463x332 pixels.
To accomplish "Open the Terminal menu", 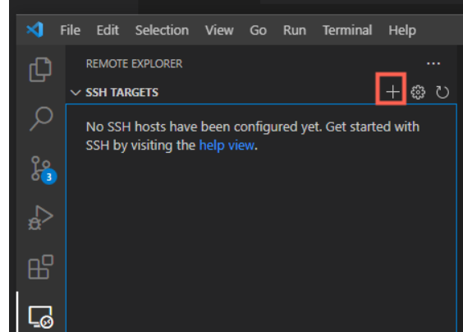I will tap(347, 30).
